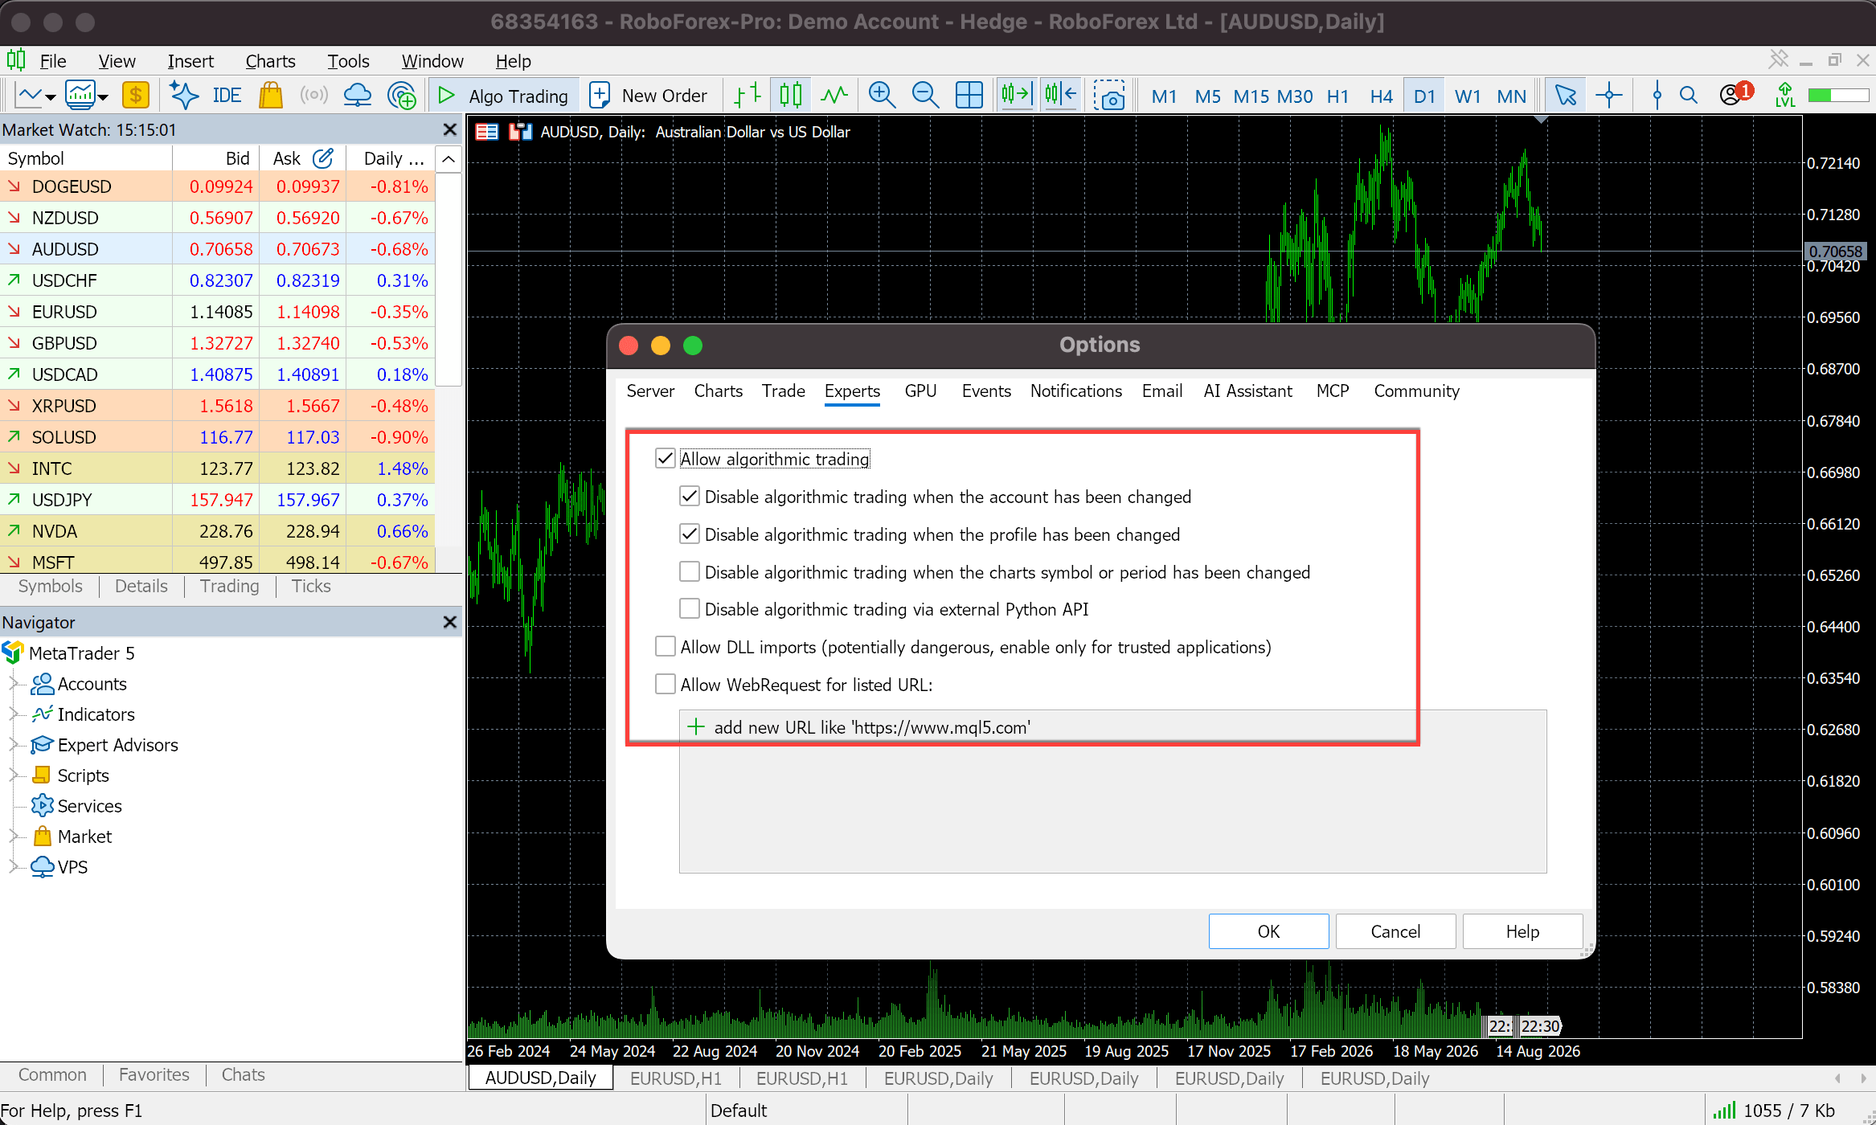Click the search magnifier icon
The image size is (1876, 1125).
click(x=1689, y=96)
